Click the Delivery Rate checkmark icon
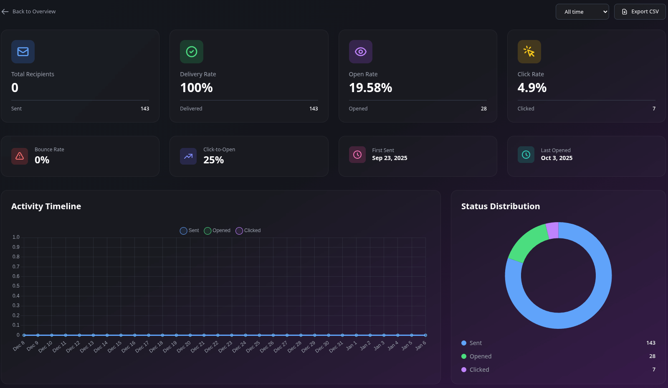 [192, 52]
